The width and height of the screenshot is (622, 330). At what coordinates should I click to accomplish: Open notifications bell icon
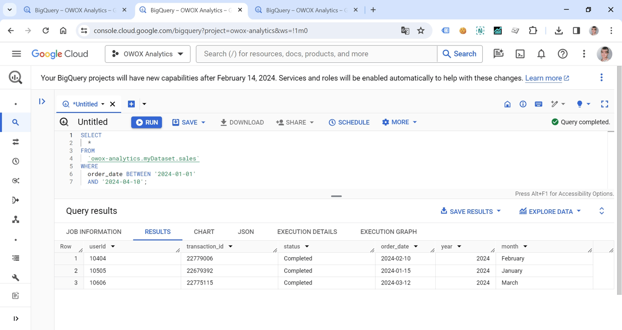541,54
